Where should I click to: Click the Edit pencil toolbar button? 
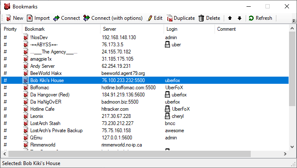tap(155, 18)
